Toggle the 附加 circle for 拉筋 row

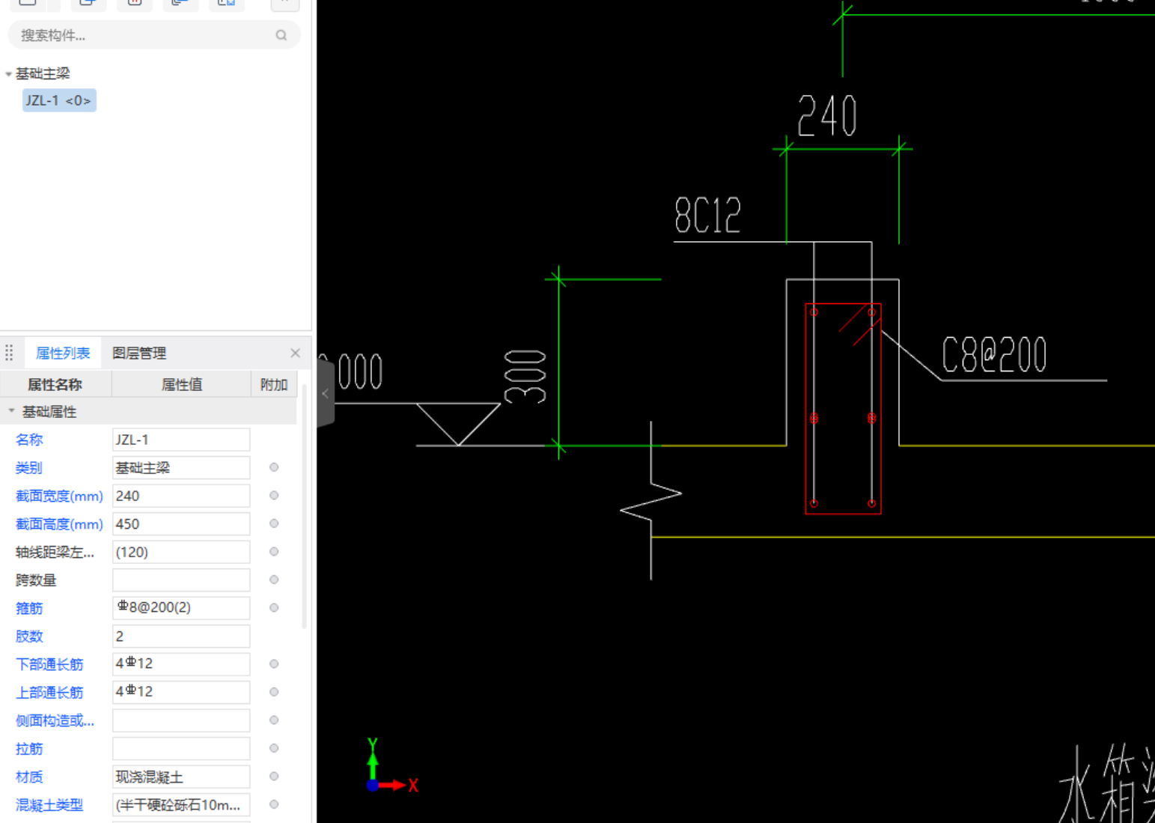pyautogui.click(x=274, y=748)
